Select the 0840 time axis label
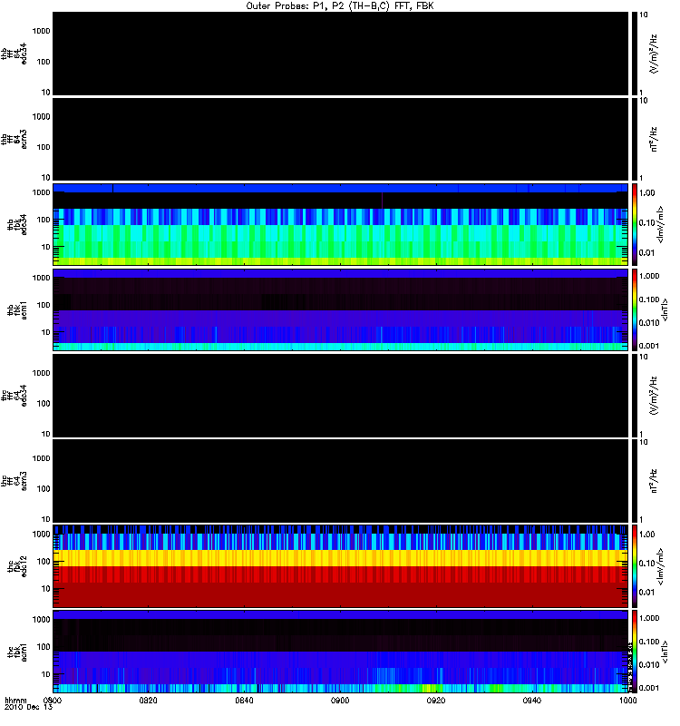The width and height of the screenshot is (680, 726). (x=244, y=700)
